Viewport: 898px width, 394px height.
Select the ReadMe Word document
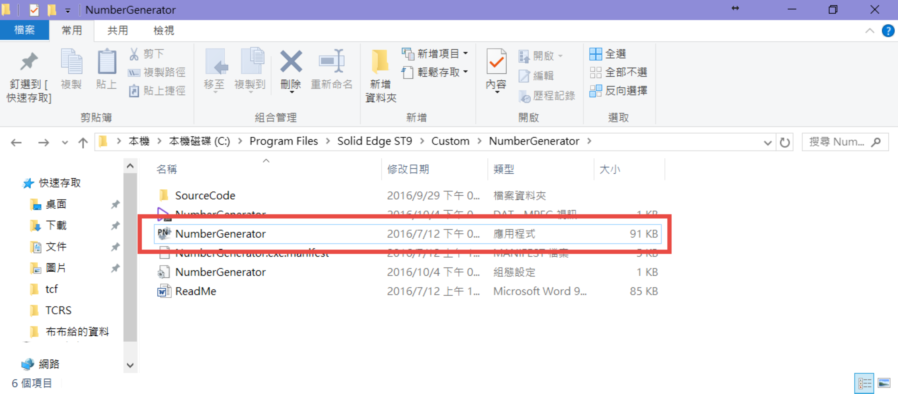pyautogui.click(x=408, y=291)
